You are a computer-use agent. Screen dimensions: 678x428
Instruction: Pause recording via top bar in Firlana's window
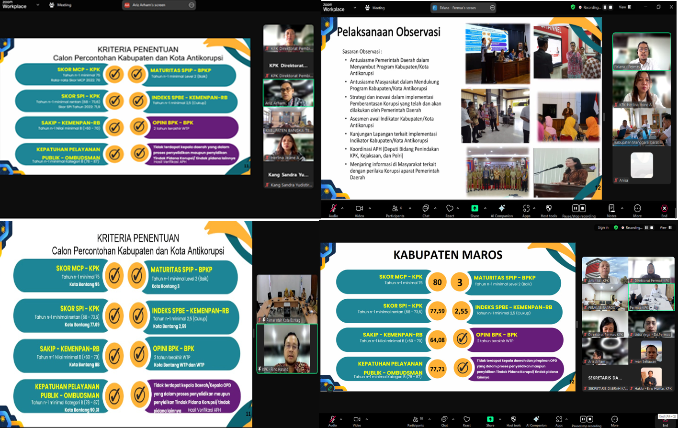click(605, 8)
